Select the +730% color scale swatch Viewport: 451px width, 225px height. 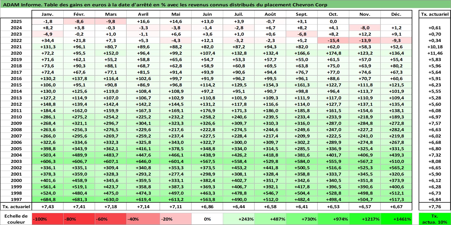pyautogui.click(x=302, y=219)
